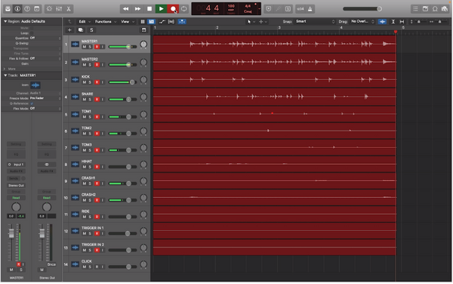Click the horizontal auto zoom icon

coord(402,22)
